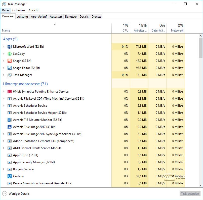The image size is (203, 200).
Task: Click the scrollbar up arrow
Action: point(201,36)
